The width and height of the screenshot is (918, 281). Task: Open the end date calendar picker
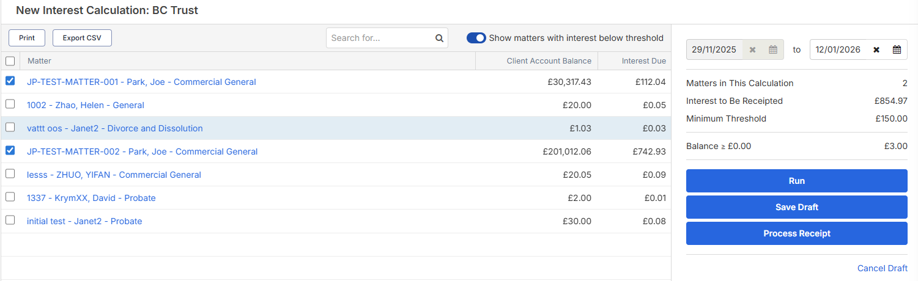[x=897, y=49]
